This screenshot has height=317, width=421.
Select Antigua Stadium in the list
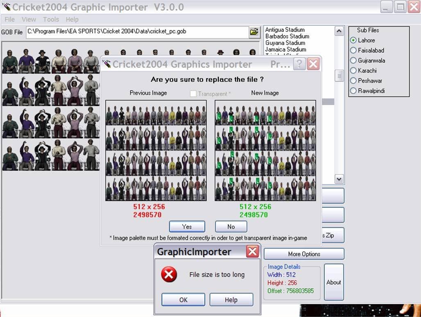click(x=285, y=30)
